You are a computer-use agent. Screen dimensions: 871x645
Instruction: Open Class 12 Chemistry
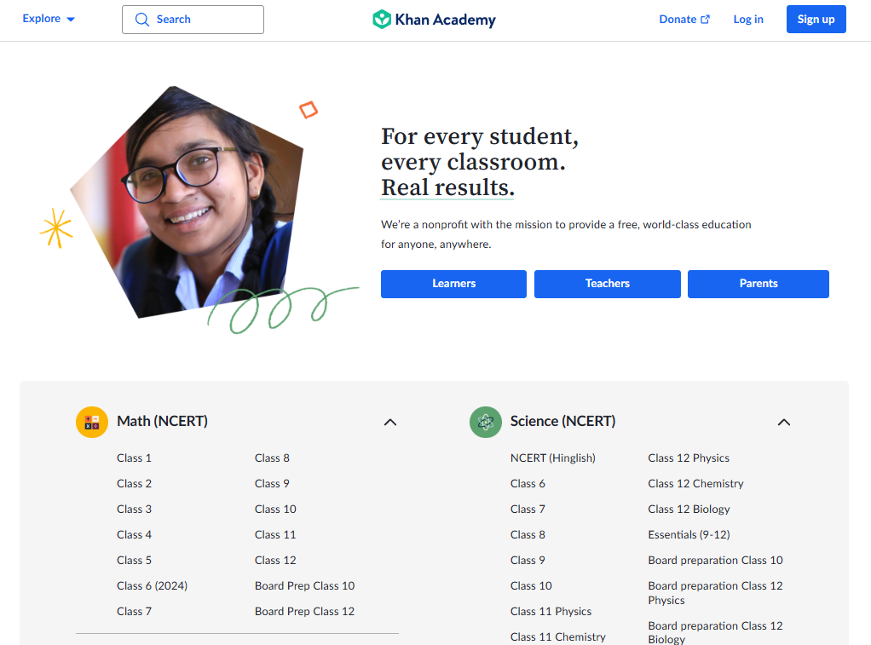(695, 483)
